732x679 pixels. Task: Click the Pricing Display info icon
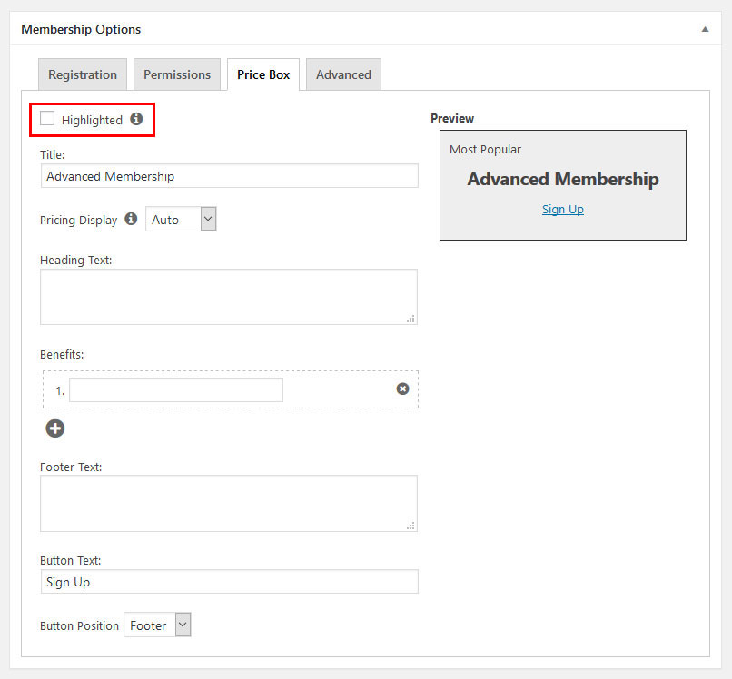point(131,219)
